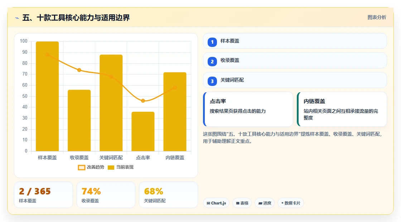Click the 数据卡片 tag
The width and height of the screenshot is (401, 222).
(x=290, y=203)
